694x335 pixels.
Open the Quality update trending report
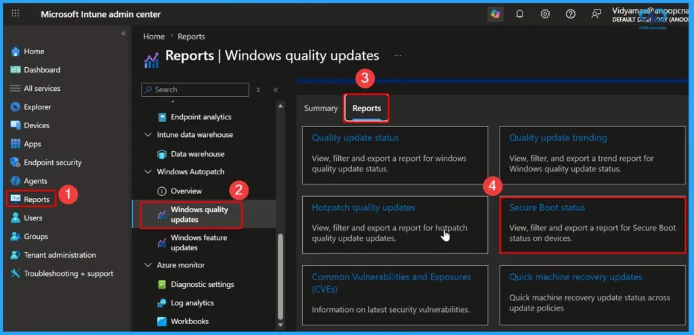coord(558,138)
